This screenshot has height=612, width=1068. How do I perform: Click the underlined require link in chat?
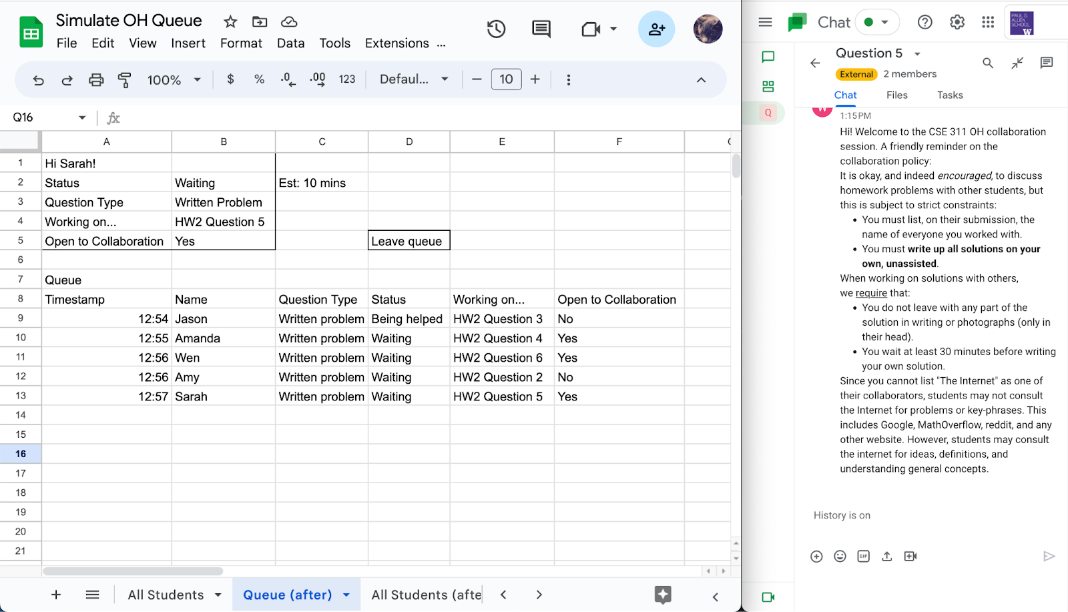pos(871,293)
